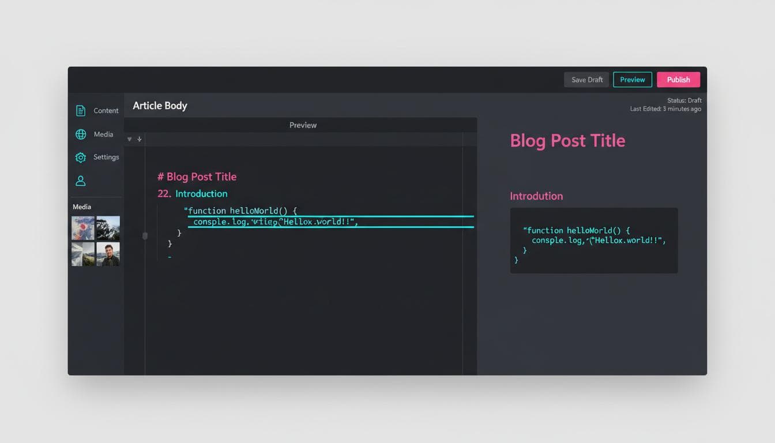This screenshot has width=775, height=443.
Task: Switch to the Preview tab above the editor
Action: pyautogui.click(x=303, y=125)
